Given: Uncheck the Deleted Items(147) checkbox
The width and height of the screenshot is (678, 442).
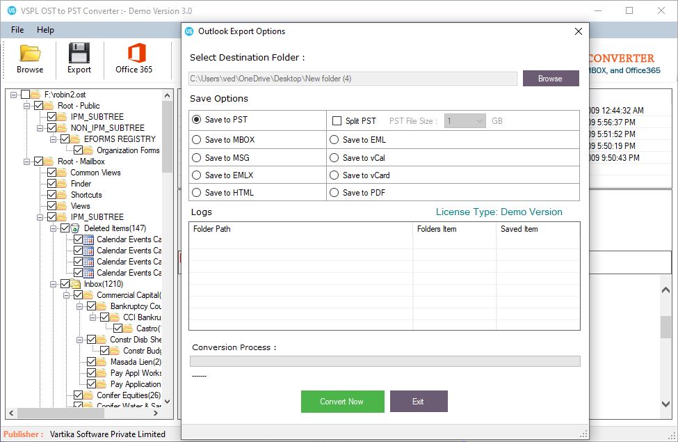Looking at the screenshot, I should [65, 228].
